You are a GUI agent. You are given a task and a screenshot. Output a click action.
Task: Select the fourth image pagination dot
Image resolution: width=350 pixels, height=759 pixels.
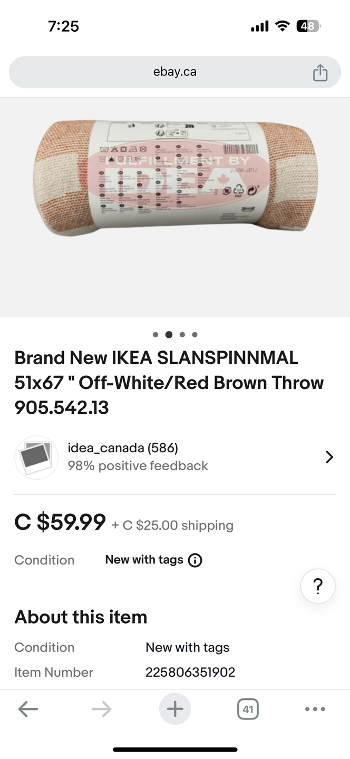pyautogui.click(x=195, y=335)
